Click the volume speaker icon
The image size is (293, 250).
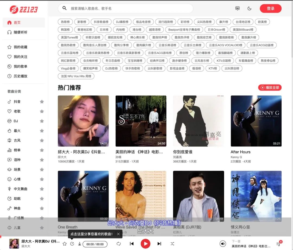(222, 244)
